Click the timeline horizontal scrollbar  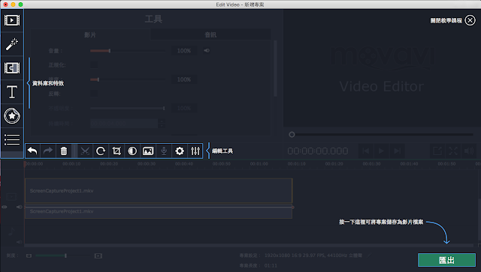249,245
